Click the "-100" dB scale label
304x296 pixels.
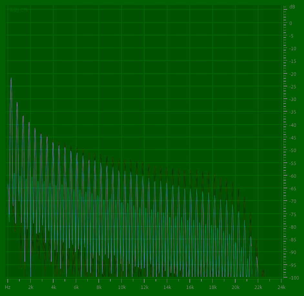(x=294, y=278)
